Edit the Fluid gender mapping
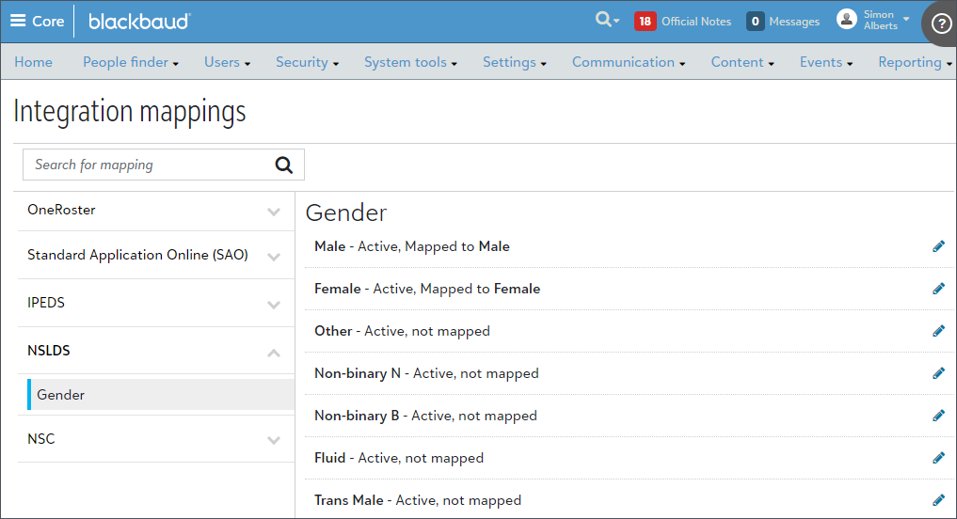Viewport: 957px width, 519px height. [939, 457]
